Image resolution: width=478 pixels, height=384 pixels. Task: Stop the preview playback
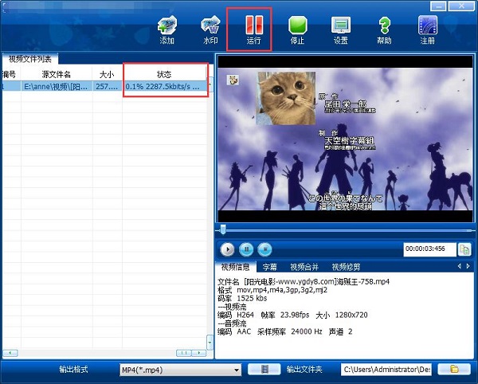click(265, 249)
